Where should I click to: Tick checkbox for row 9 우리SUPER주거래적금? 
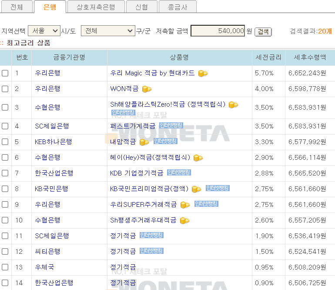pyautogui.click(x=5, y=205)
